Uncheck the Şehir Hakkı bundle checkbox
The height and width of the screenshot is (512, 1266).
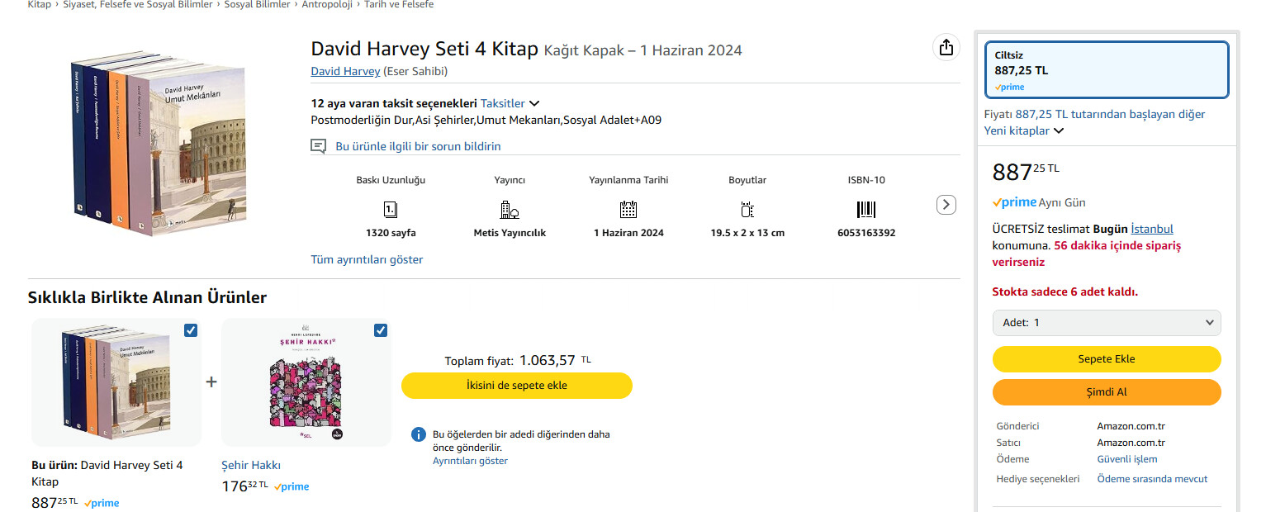(381, 330)
